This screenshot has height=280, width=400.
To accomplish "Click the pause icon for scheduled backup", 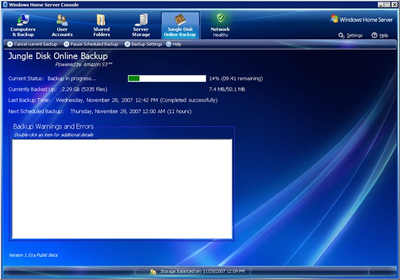I will click(x=66, y=44).
